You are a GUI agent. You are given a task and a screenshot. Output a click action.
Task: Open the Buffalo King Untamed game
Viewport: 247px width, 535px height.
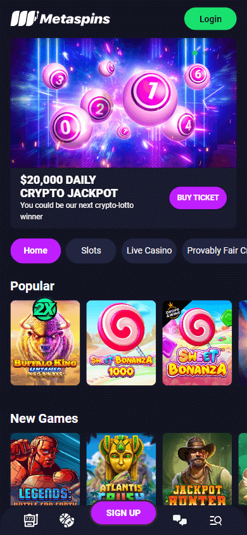pos(46,343)
